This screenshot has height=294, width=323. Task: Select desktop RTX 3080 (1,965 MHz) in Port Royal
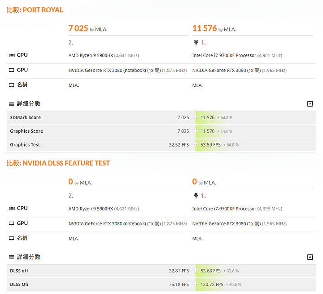tap(240, 71)
